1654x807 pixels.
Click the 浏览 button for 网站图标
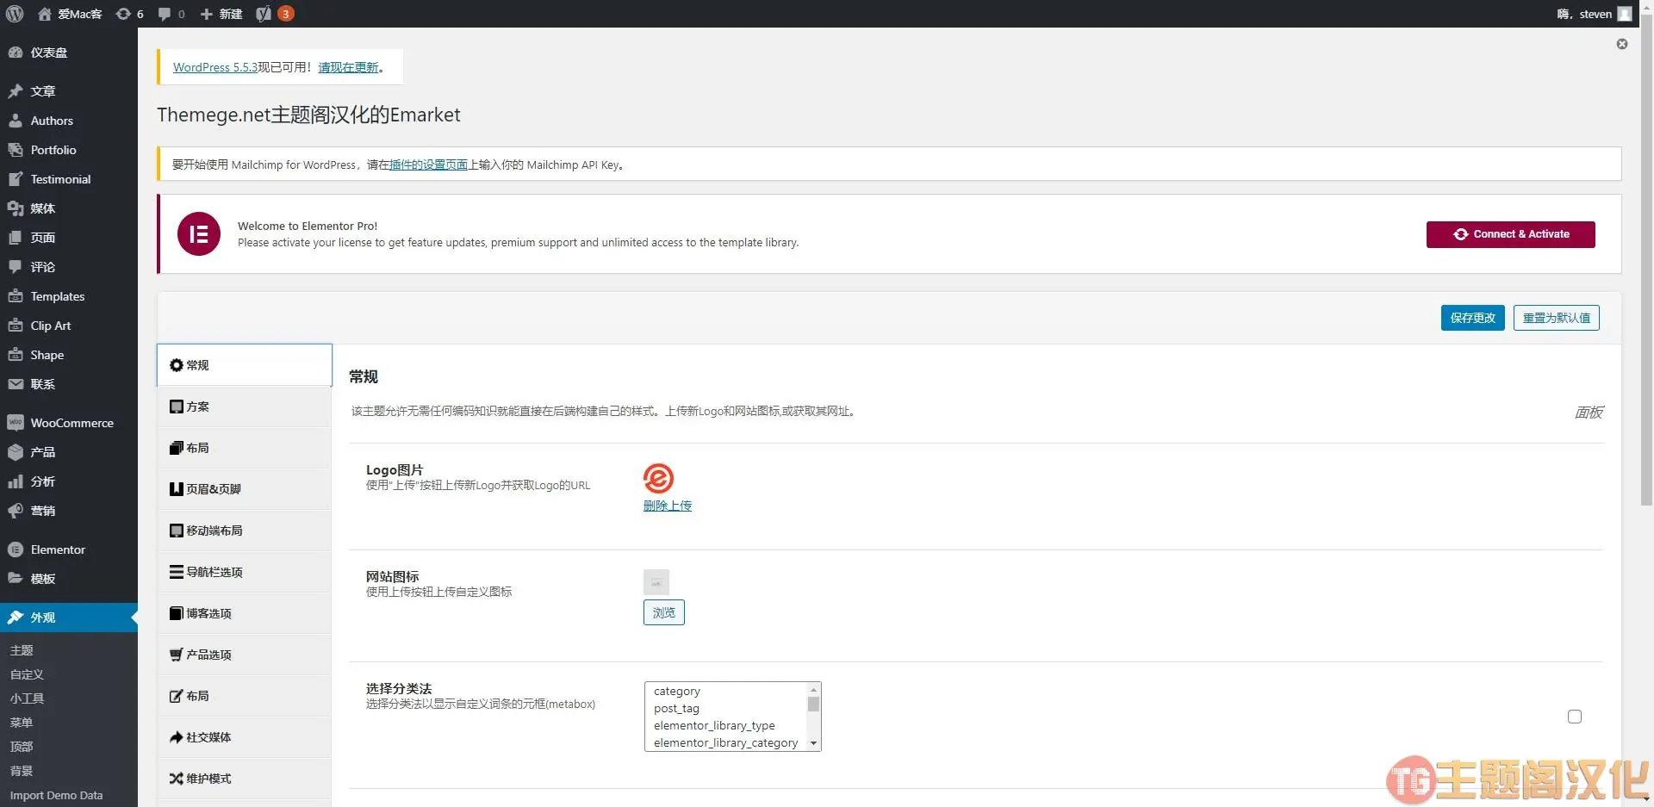[x=664, y=612]
